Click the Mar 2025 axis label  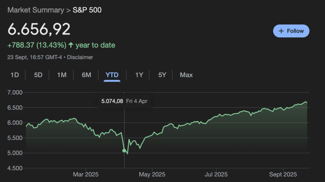[86, 174]
